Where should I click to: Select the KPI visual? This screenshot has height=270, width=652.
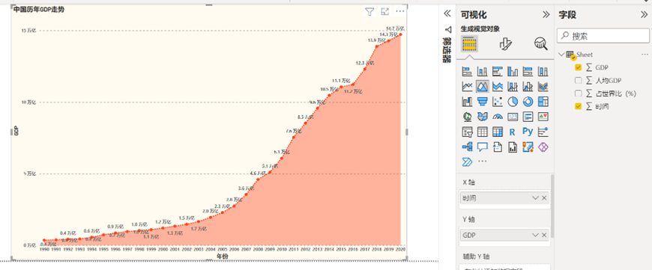coord(543,117)
